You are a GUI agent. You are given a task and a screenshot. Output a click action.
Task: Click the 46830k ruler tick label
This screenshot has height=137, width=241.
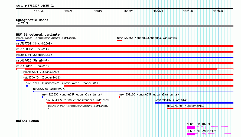click(158, 11)
